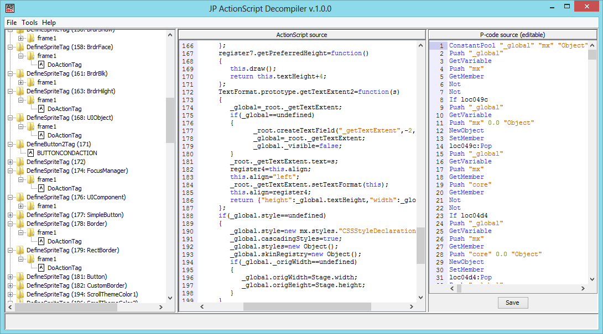Click the DoActionTag icon under RectBorder
603x334 pixels.
tap(41, 268)
